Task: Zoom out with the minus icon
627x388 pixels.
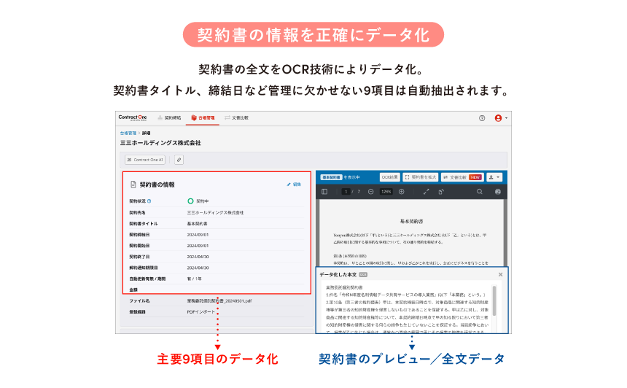Action: pyautogui.click(x=370, y=192)
